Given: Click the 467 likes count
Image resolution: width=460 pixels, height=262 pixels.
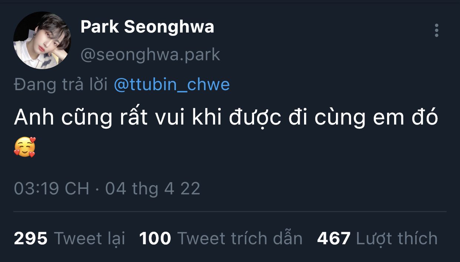Looking at the screenshot, I should point(334,238).
